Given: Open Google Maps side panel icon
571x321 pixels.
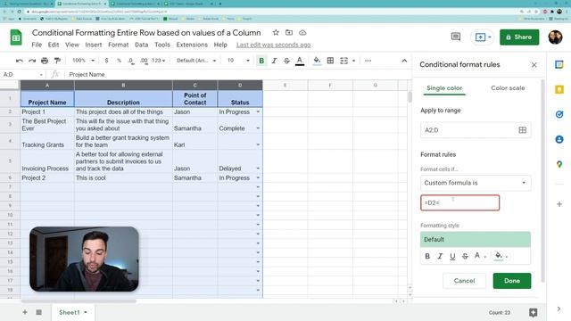Looking at the screenshot, I should point(559,164).
